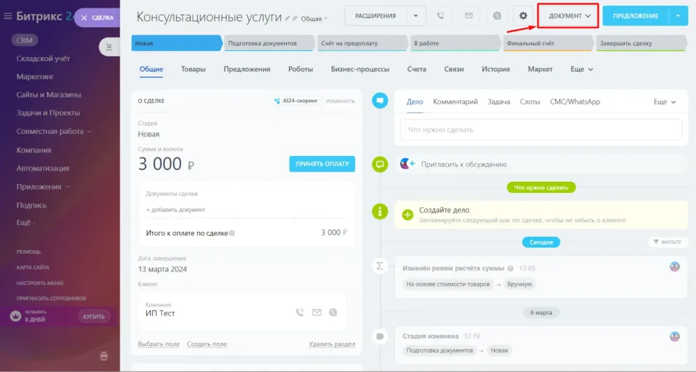Click the Пригласить сотрудников sidebar link

(51, 298)
